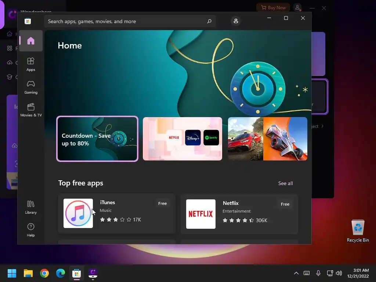Open the Home tab in Microsoft Store sidebar
The width and height of the screenshot is (376, 282).
point(31,41)
